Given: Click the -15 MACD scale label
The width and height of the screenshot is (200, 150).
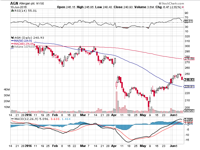Looking at the screenshot, I should click(187, 140).
